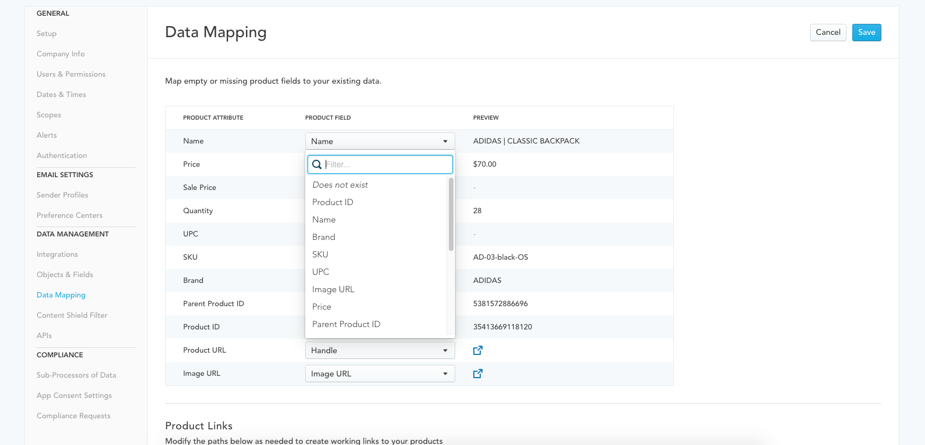Click the 'Quantity' attribute label
The image size is (925, 445).
(x=198, y=211)
